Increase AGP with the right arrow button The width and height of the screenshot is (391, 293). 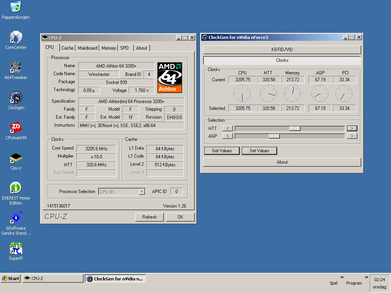tap(352, 136)
